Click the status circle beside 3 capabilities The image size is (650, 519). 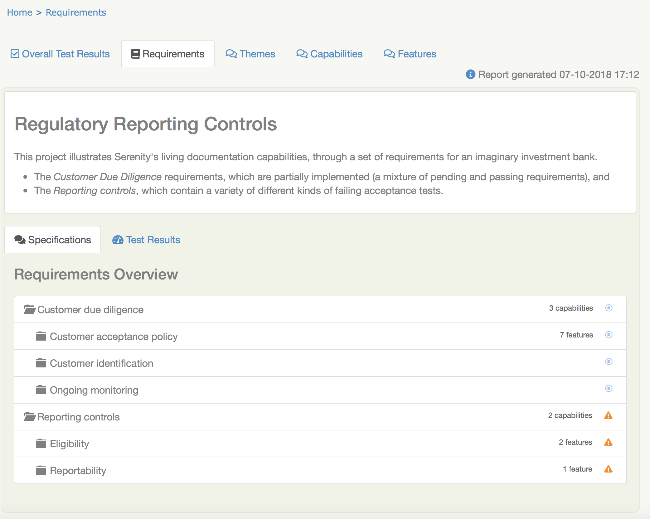609,308
